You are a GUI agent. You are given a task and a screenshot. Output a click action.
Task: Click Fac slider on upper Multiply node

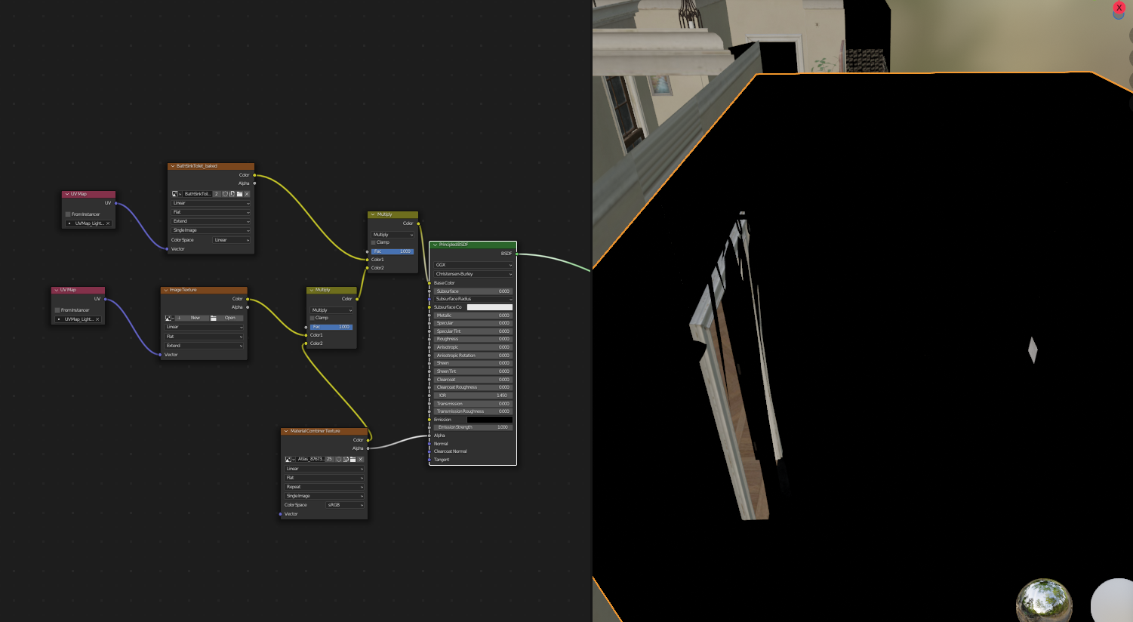pos(393,251)
